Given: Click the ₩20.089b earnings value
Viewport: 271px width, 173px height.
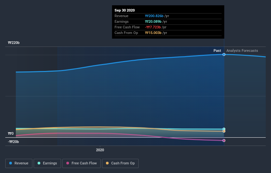Looking at the screenshot, I should click(x=153, y=21).
